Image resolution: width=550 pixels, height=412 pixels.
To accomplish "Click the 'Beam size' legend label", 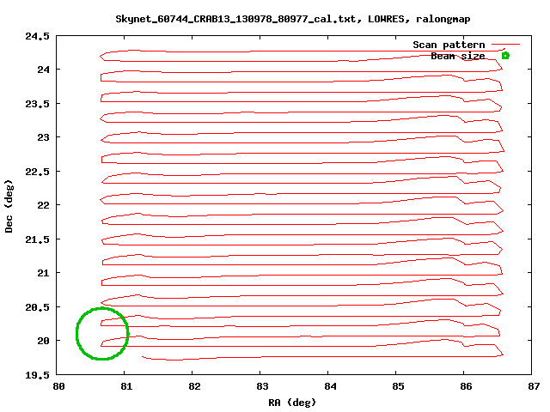I will click(x=458, y=56).
